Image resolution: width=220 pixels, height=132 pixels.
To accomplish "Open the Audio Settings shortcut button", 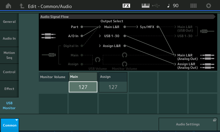I will [188, 124].
